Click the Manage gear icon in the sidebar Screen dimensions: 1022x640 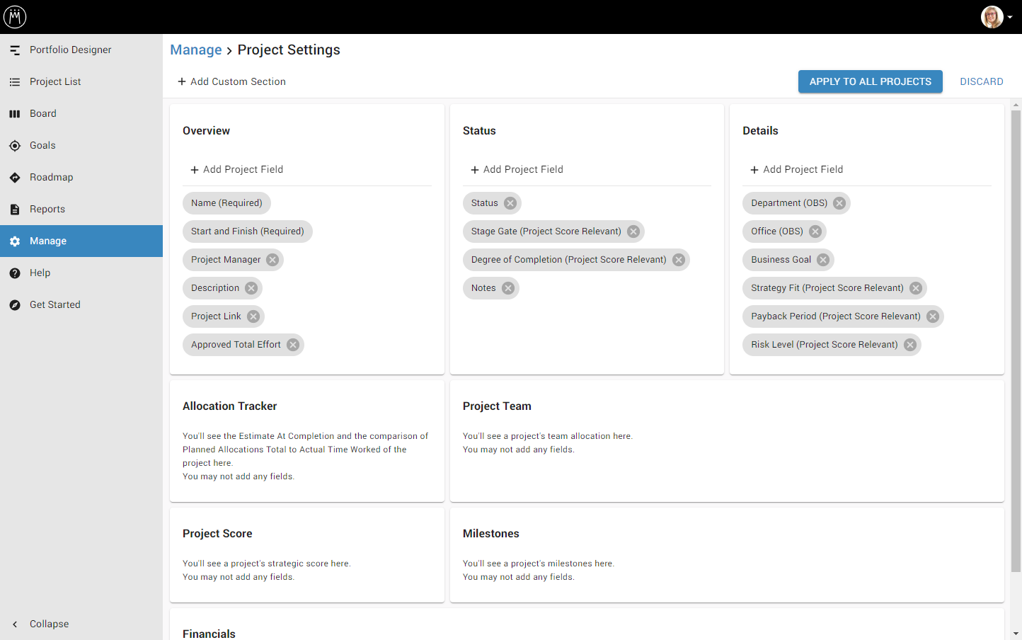15,241
